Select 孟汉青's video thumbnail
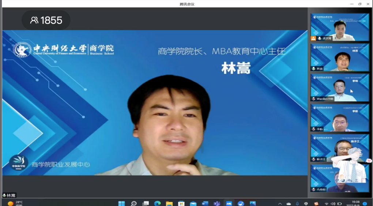373x206 pixels. (340, 27)
